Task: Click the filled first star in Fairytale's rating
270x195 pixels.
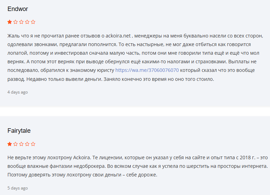Action: point(10,144)
